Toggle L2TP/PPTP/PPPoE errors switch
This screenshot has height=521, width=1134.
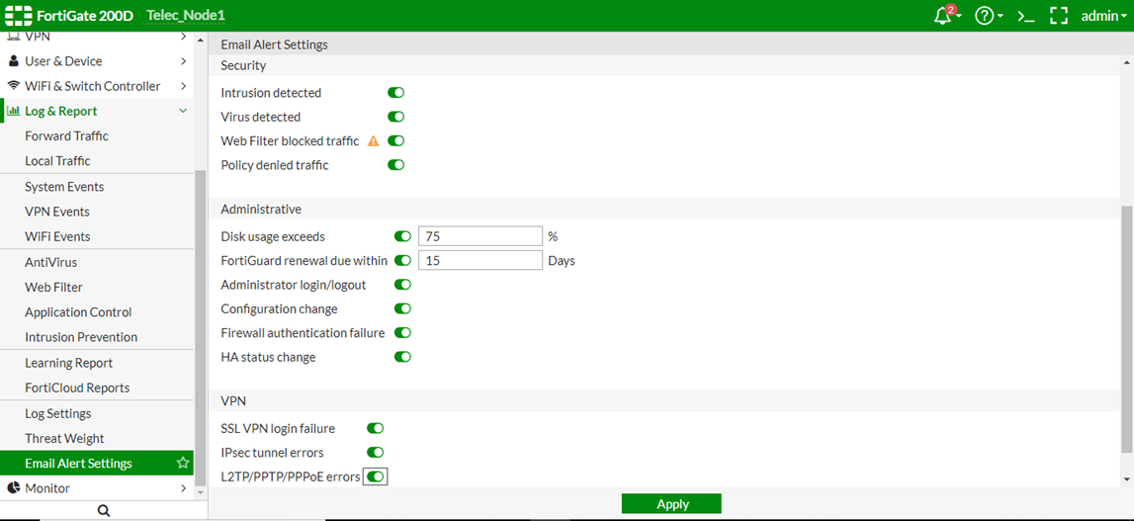pyautogui.click(x=375, y=477)
